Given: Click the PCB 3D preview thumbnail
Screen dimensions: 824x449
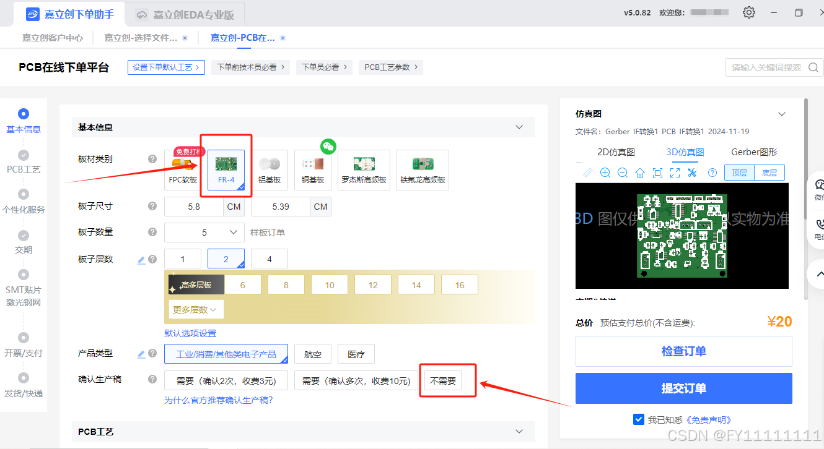Looking at the screenshot, I should [682, 236].
